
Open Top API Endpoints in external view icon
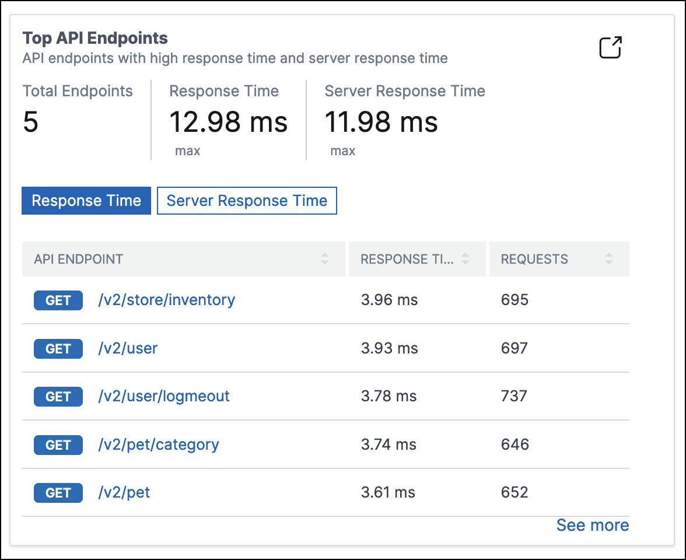[x=610, y=47]
